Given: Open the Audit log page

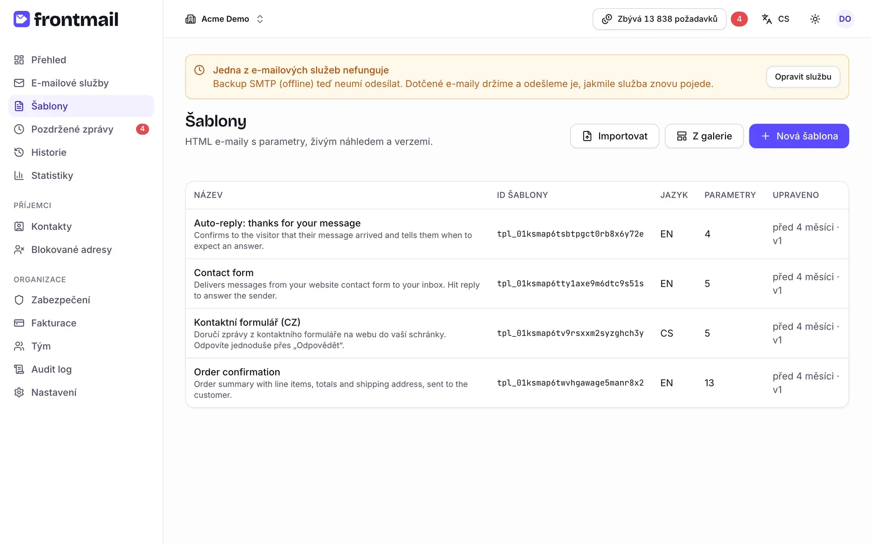Looking at the screenshot, I should 81,369.
